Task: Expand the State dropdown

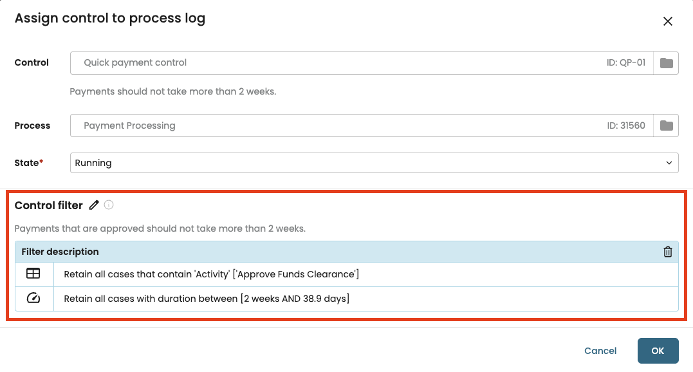Action: tap(374, 163)
